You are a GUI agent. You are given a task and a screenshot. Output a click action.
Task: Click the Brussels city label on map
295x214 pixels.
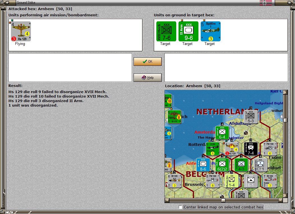(194, 184)
